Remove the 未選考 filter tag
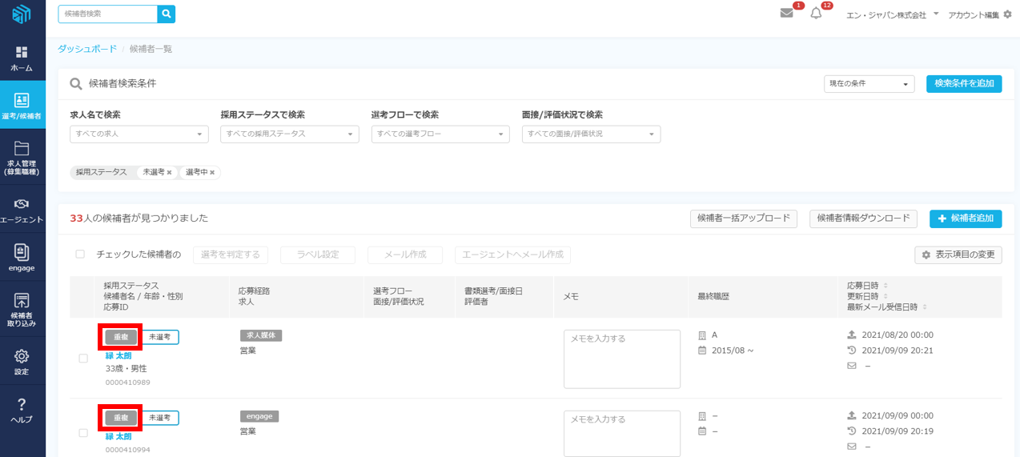Image resolution: width=1020 pixels, height=457 pixels. [169, 173]
